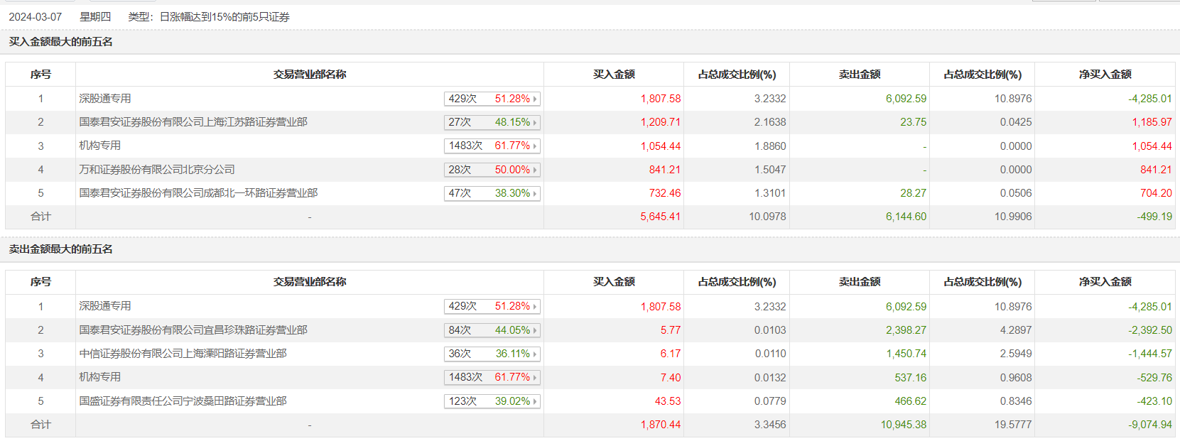Open 万和证券股份有限公司北京分公司 link

[157, 170]
